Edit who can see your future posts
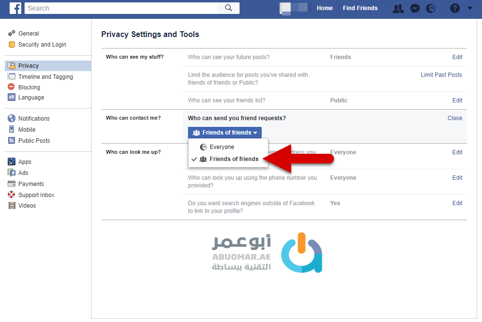This screenshot has width=482, height=322. click(457, 57)
